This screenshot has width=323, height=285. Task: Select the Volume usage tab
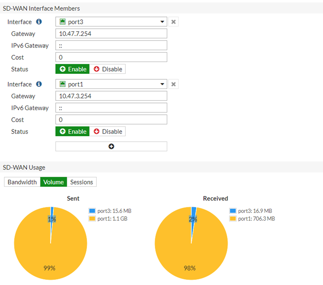53,182
